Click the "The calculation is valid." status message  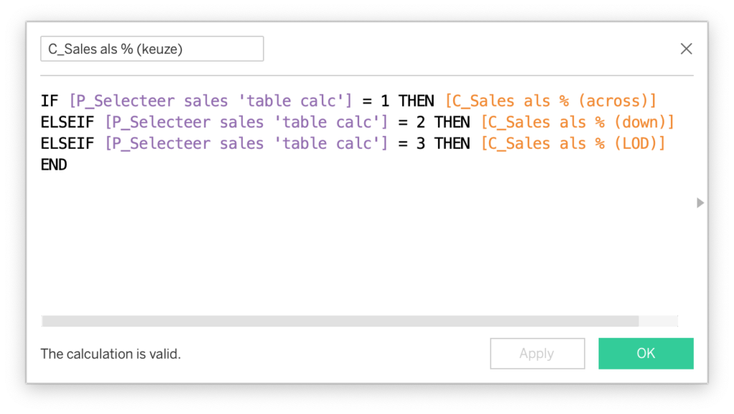[110, 353]
